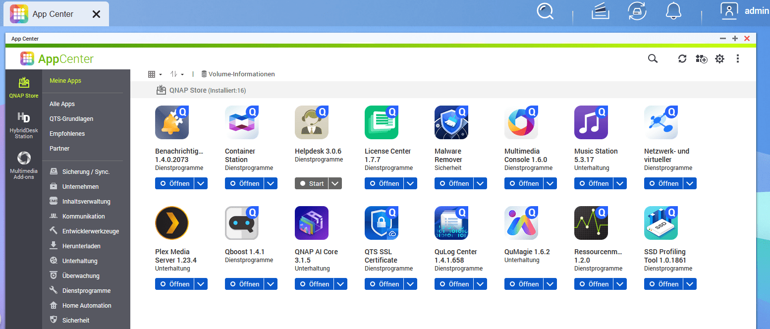Screen dimensions: 770x329
Task: Select Alle Apps category
Action: (x=62, y=104)
